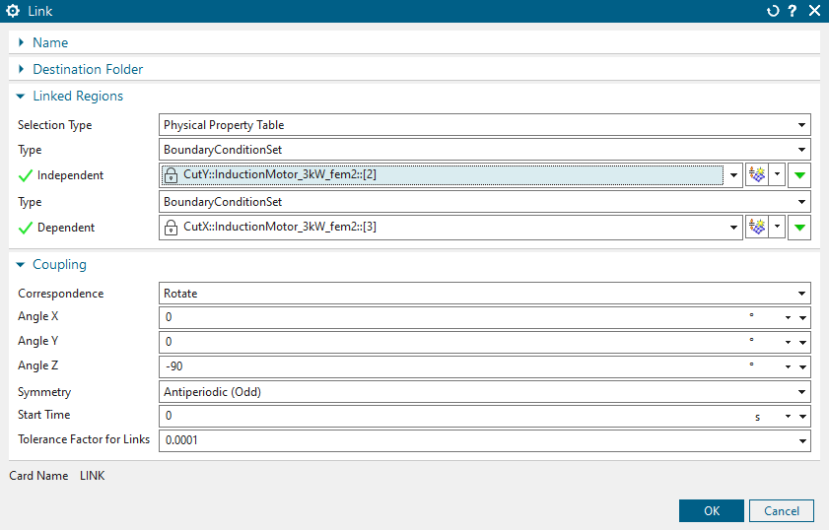Click the Tolerance Factor for Links field

[x=473, y=440]
